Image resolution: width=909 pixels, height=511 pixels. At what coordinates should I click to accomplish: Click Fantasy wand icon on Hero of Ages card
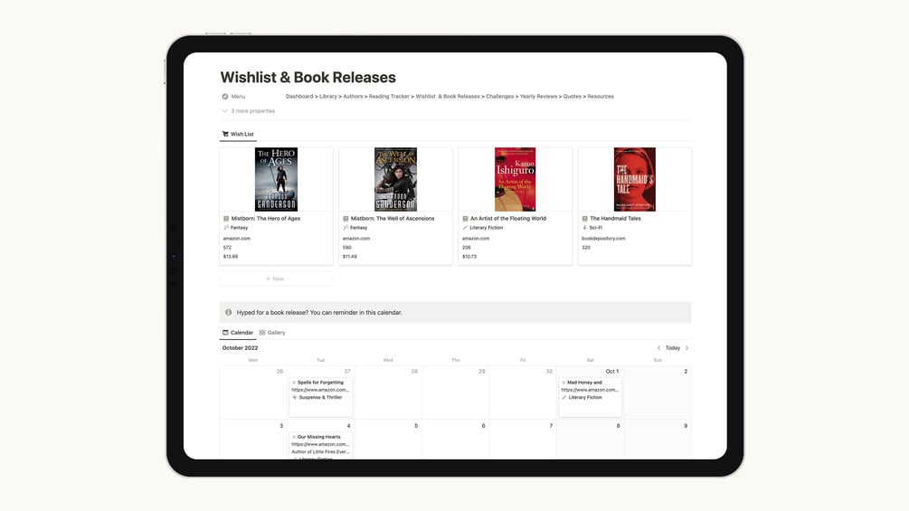(x=226, y=228)
